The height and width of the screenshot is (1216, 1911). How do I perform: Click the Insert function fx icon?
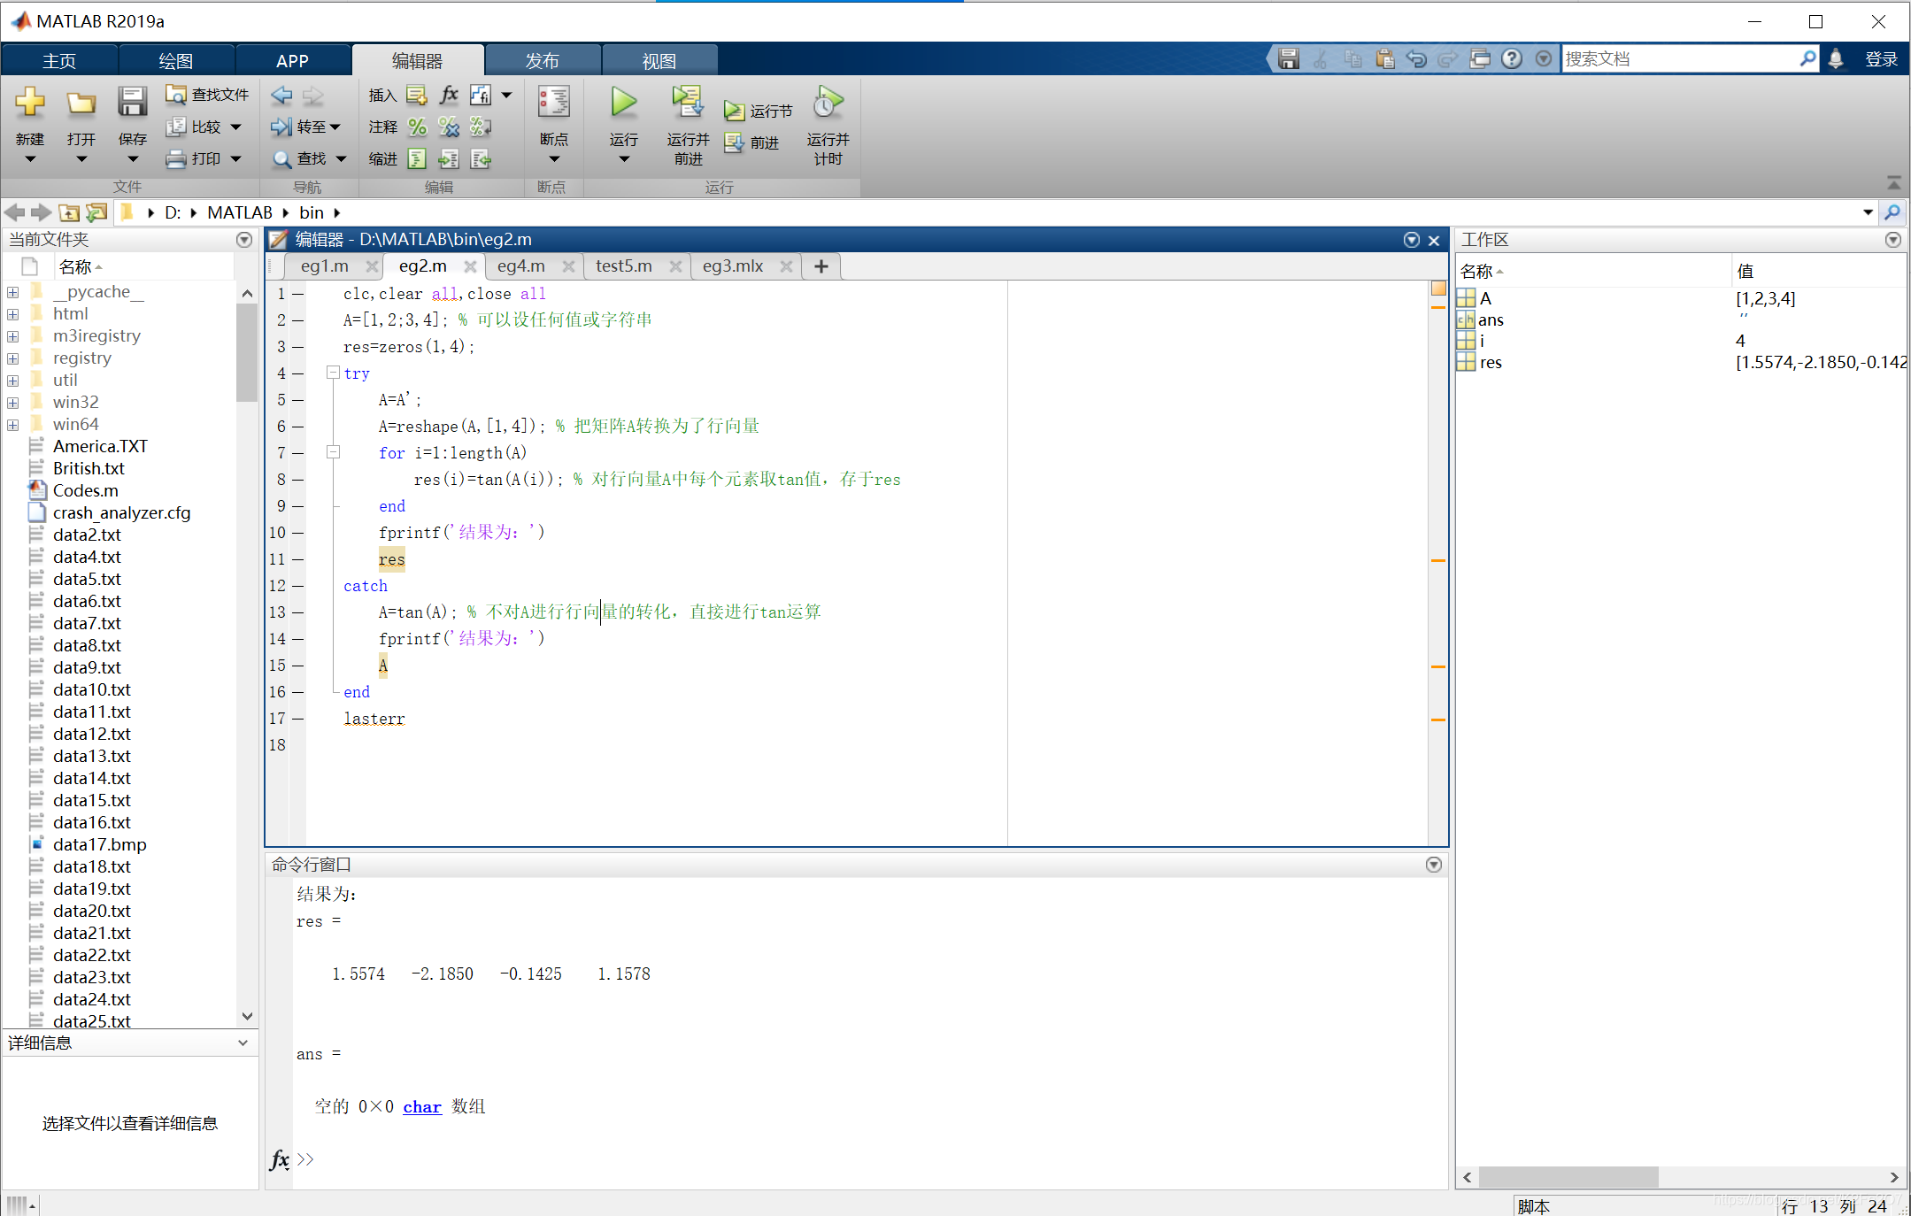click(x=449, y=95)
